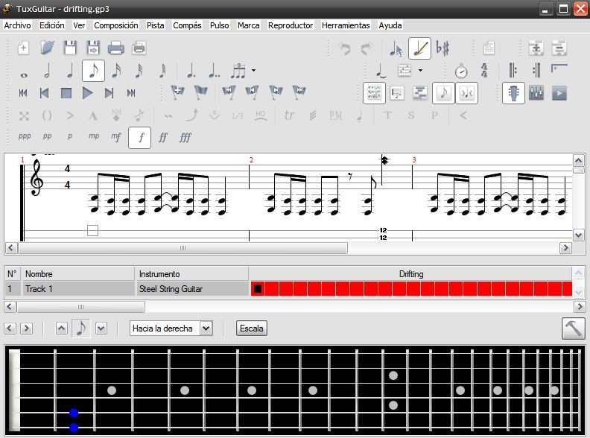Open the Pista menu
Image resolution: width=590 pixels, height=438 pixels.
[156, 25]
